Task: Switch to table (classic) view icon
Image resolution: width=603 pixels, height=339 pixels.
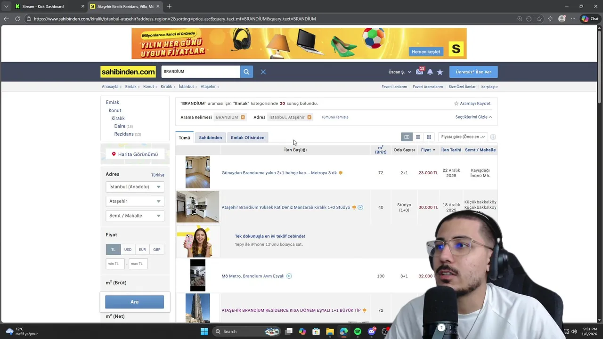Action: (x=407, y=137)
